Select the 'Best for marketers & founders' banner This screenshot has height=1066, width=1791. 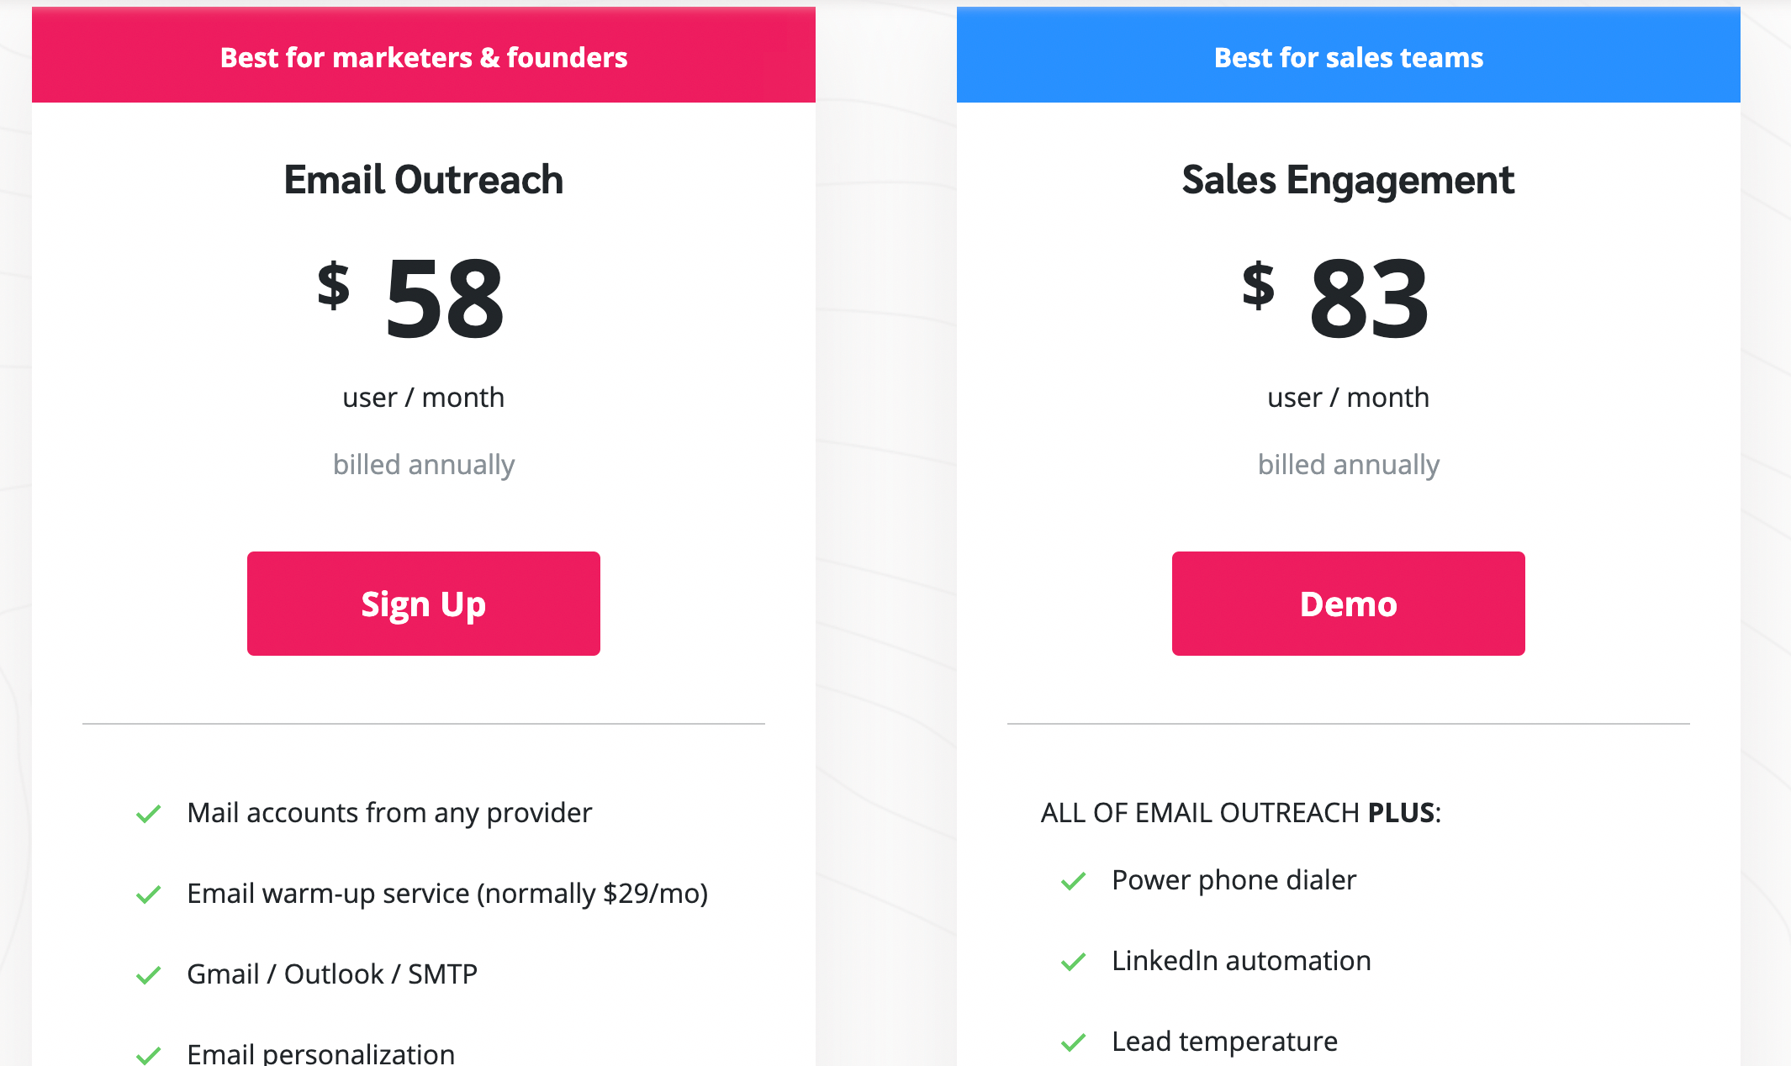click(x=424, y=57)
